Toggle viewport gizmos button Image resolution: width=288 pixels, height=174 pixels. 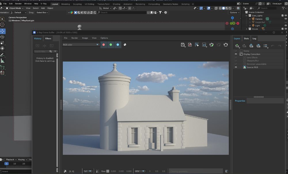click(x=201, y=8)
